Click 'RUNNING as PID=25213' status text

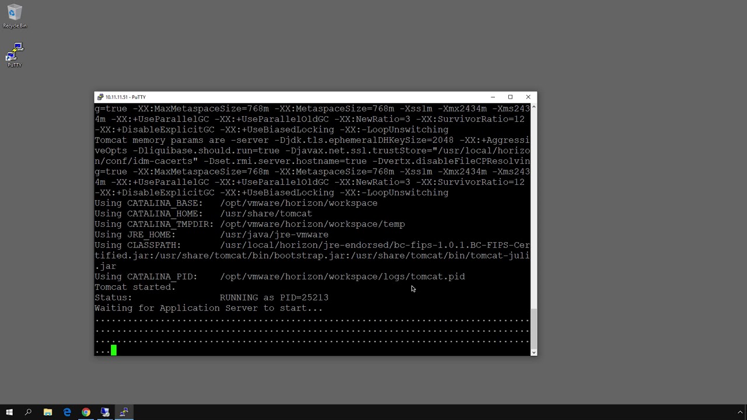tap(274, 297)
